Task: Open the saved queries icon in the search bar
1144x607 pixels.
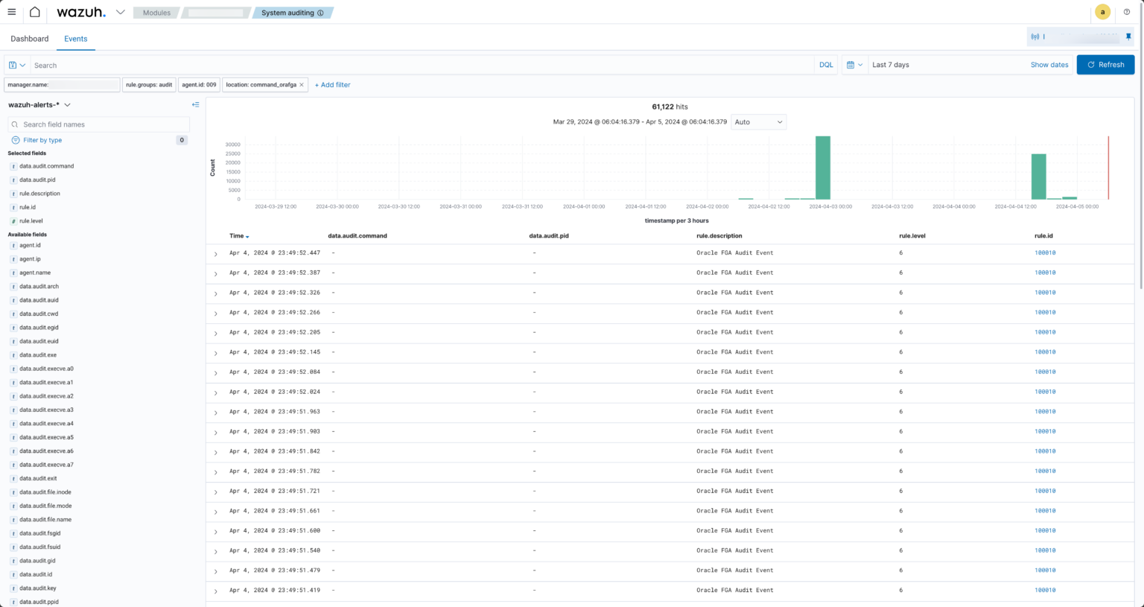Action: [15, 65]
